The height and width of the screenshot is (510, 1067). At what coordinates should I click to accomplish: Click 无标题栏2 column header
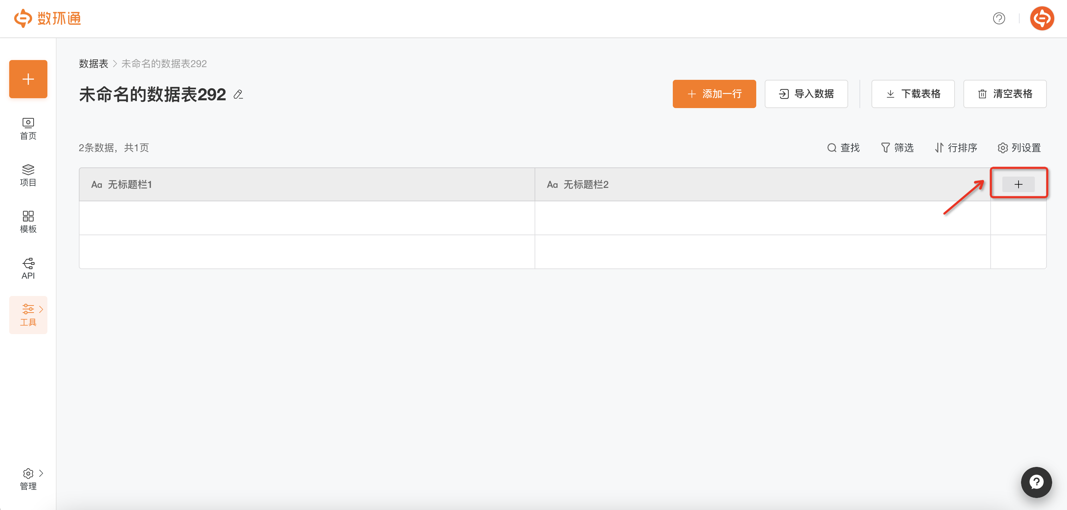763,184
